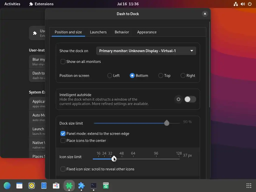Select Places row in Extensions window
Screen dimensions: 256x192
[37, 155]
